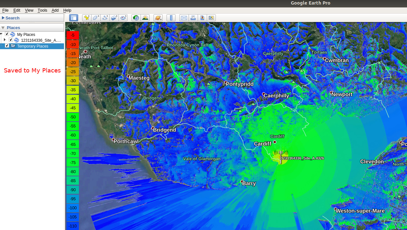Click View in Google Maps icon
Screen dimensions: 407x230
click(211, 18)
